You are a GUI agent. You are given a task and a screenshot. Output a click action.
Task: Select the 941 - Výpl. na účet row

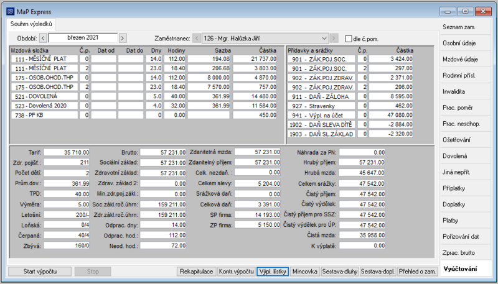pyautogui.click(x=350, y=116)
